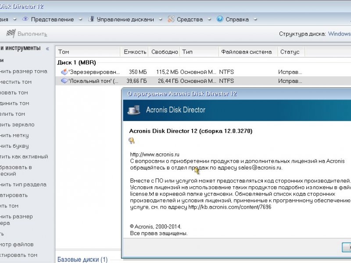Choose the sidebar action ending in 'тип раздела'
This screenshot has width=351, height=263.
pos(23,185)
